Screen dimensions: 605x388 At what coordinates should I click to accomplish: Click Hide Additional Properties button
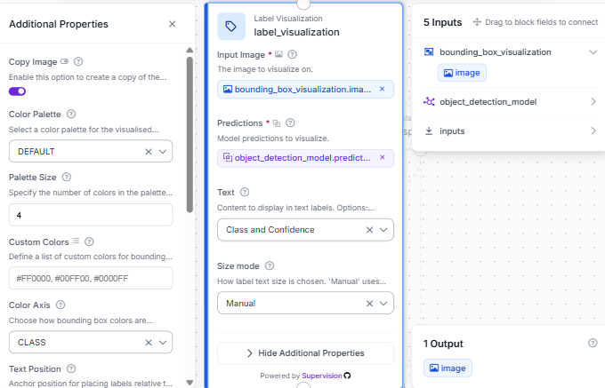[x=305, y=353]
